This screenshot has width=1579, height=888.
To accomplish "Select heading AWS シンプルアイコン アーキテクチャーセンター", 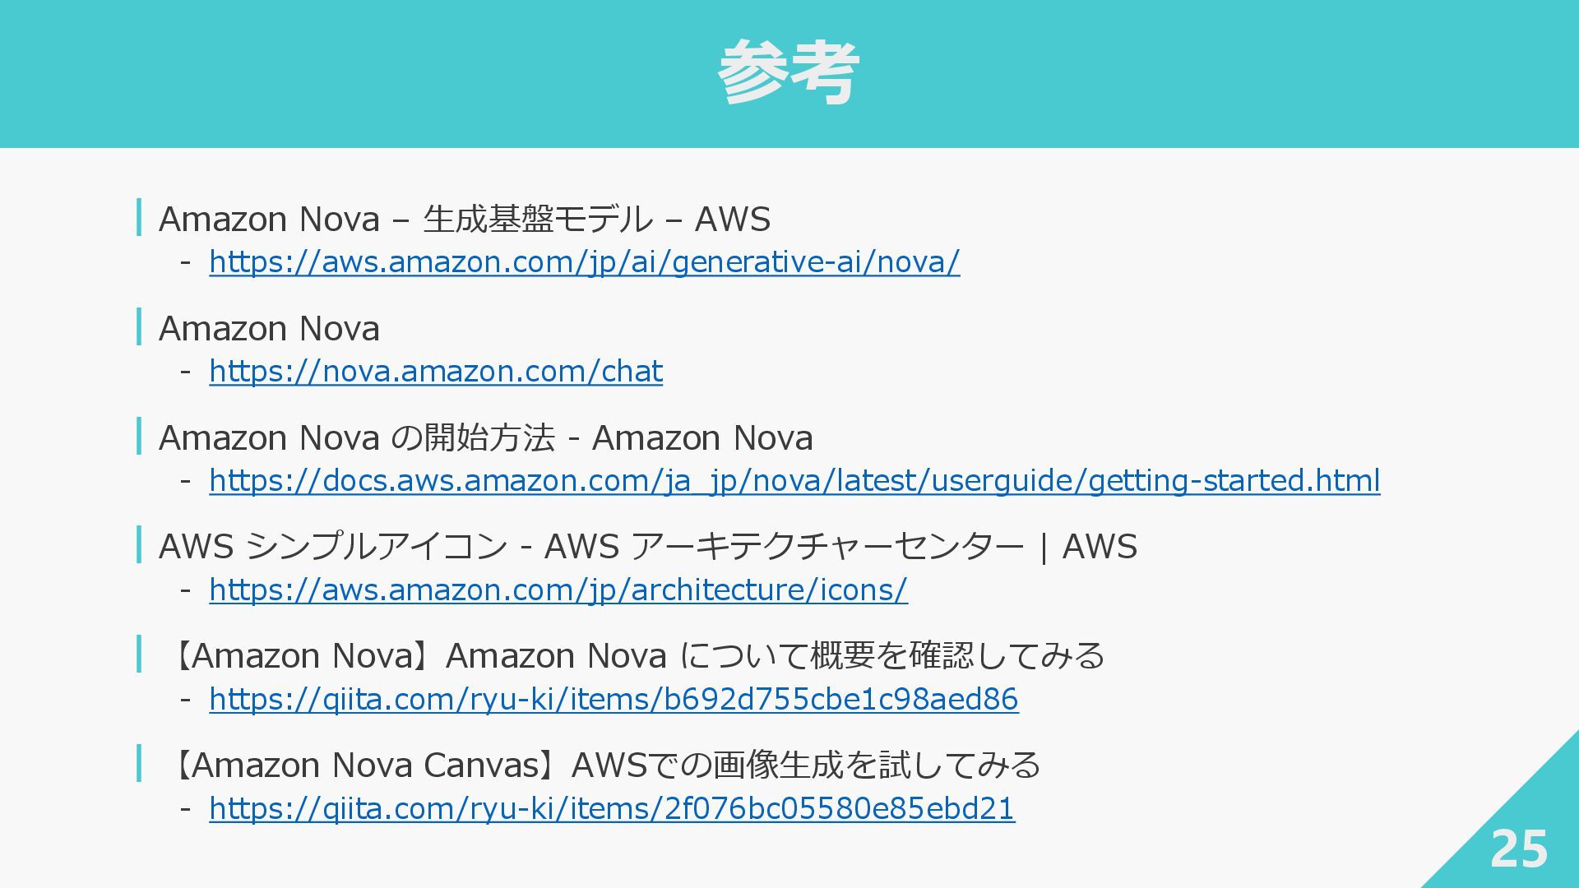I will click(648, 547).
